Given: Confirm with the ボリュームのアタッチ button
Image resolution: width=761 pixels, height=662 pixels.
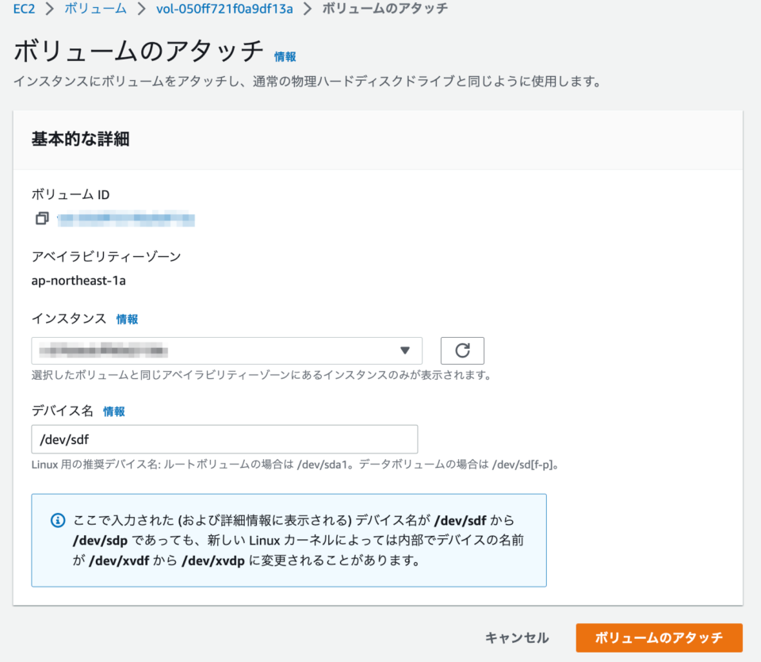Looking at the screenshot, I should point(659,637).
